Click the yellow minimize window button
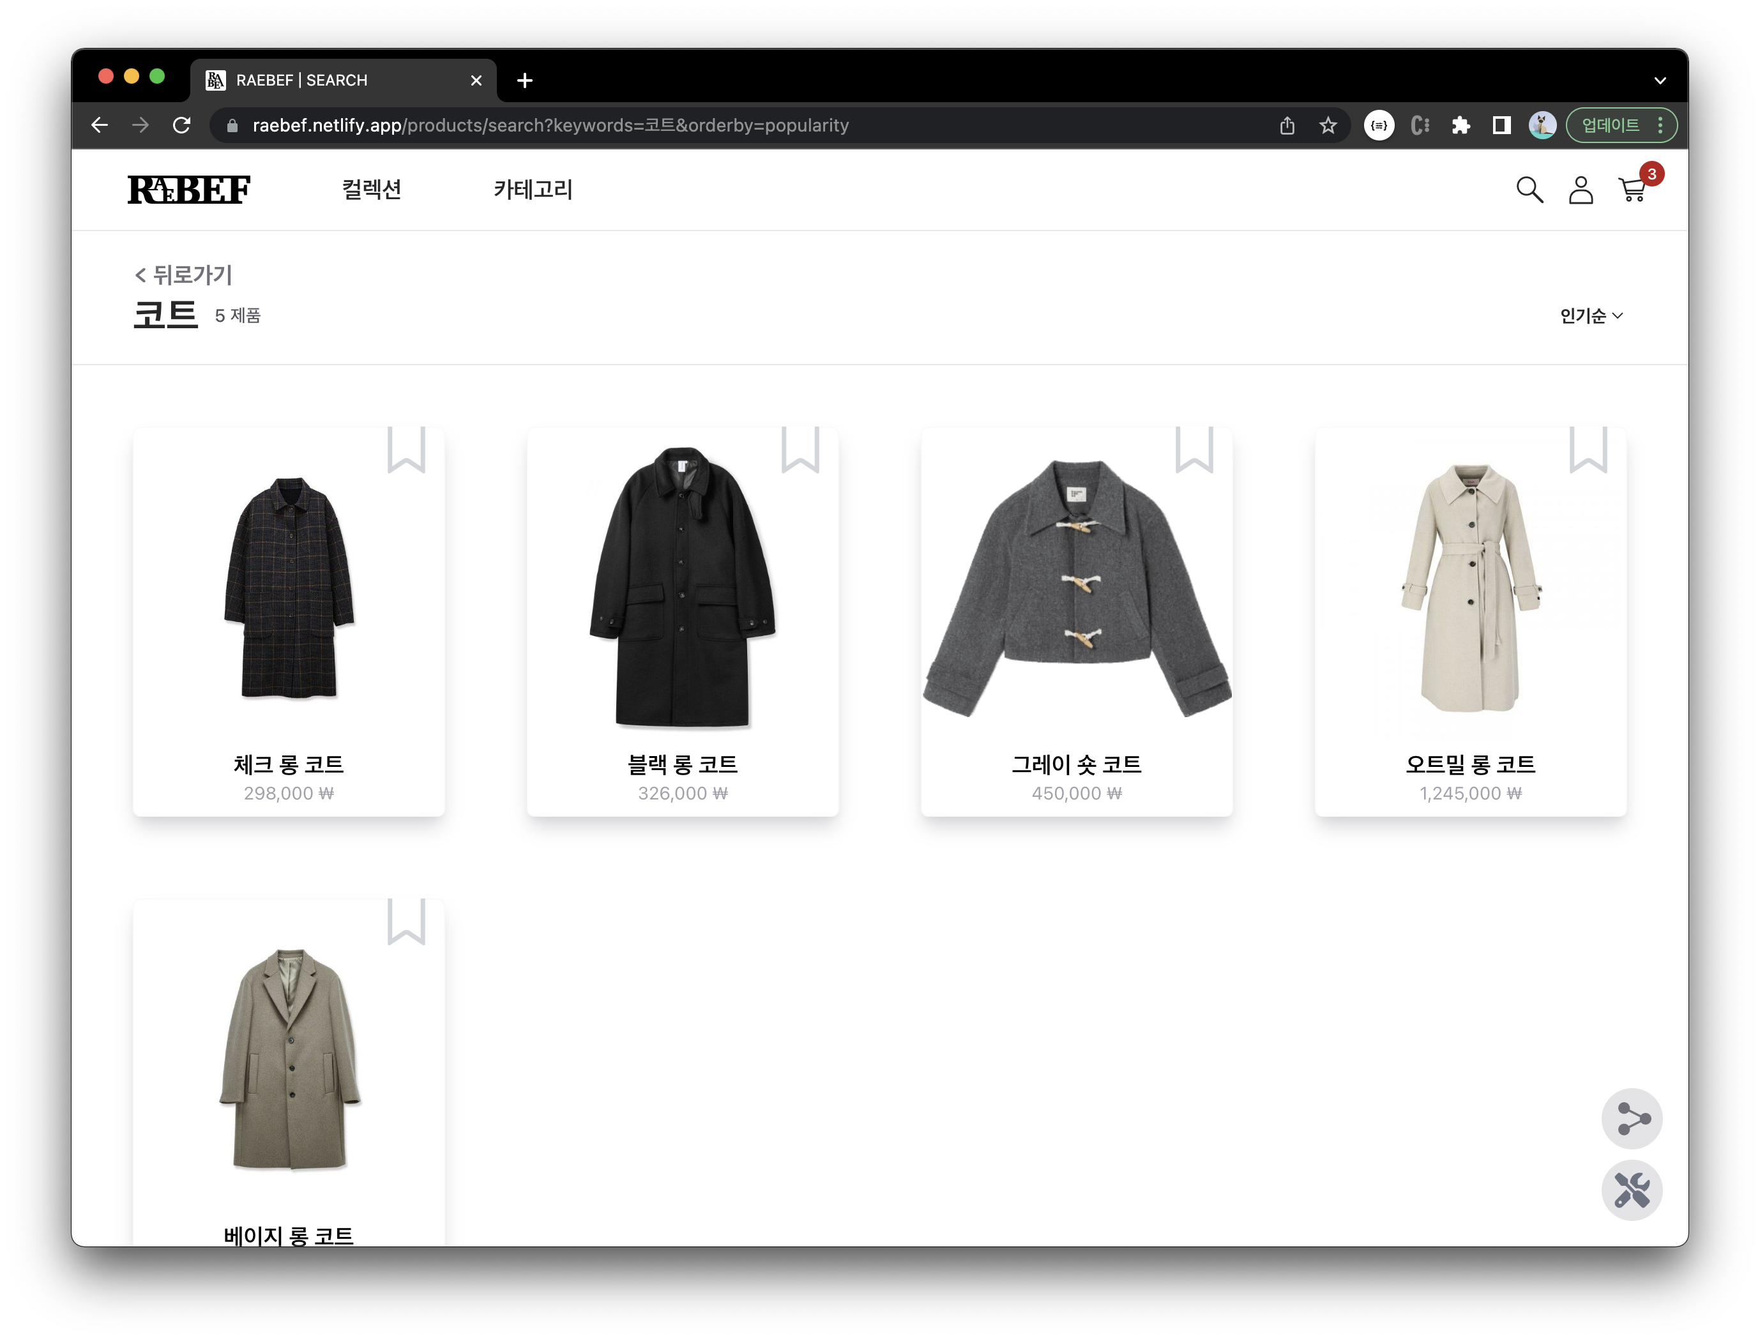The image size is (1760, 1341). pos(132,77)
